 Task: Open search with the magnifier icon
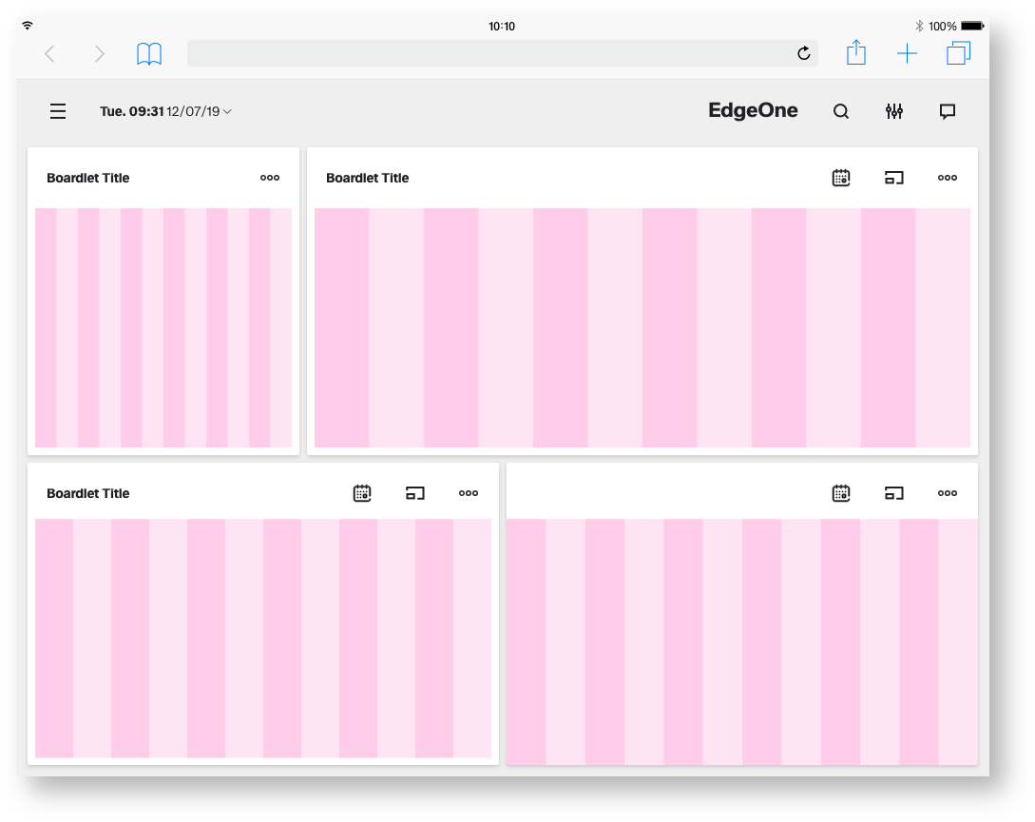(x=841, y=112)
